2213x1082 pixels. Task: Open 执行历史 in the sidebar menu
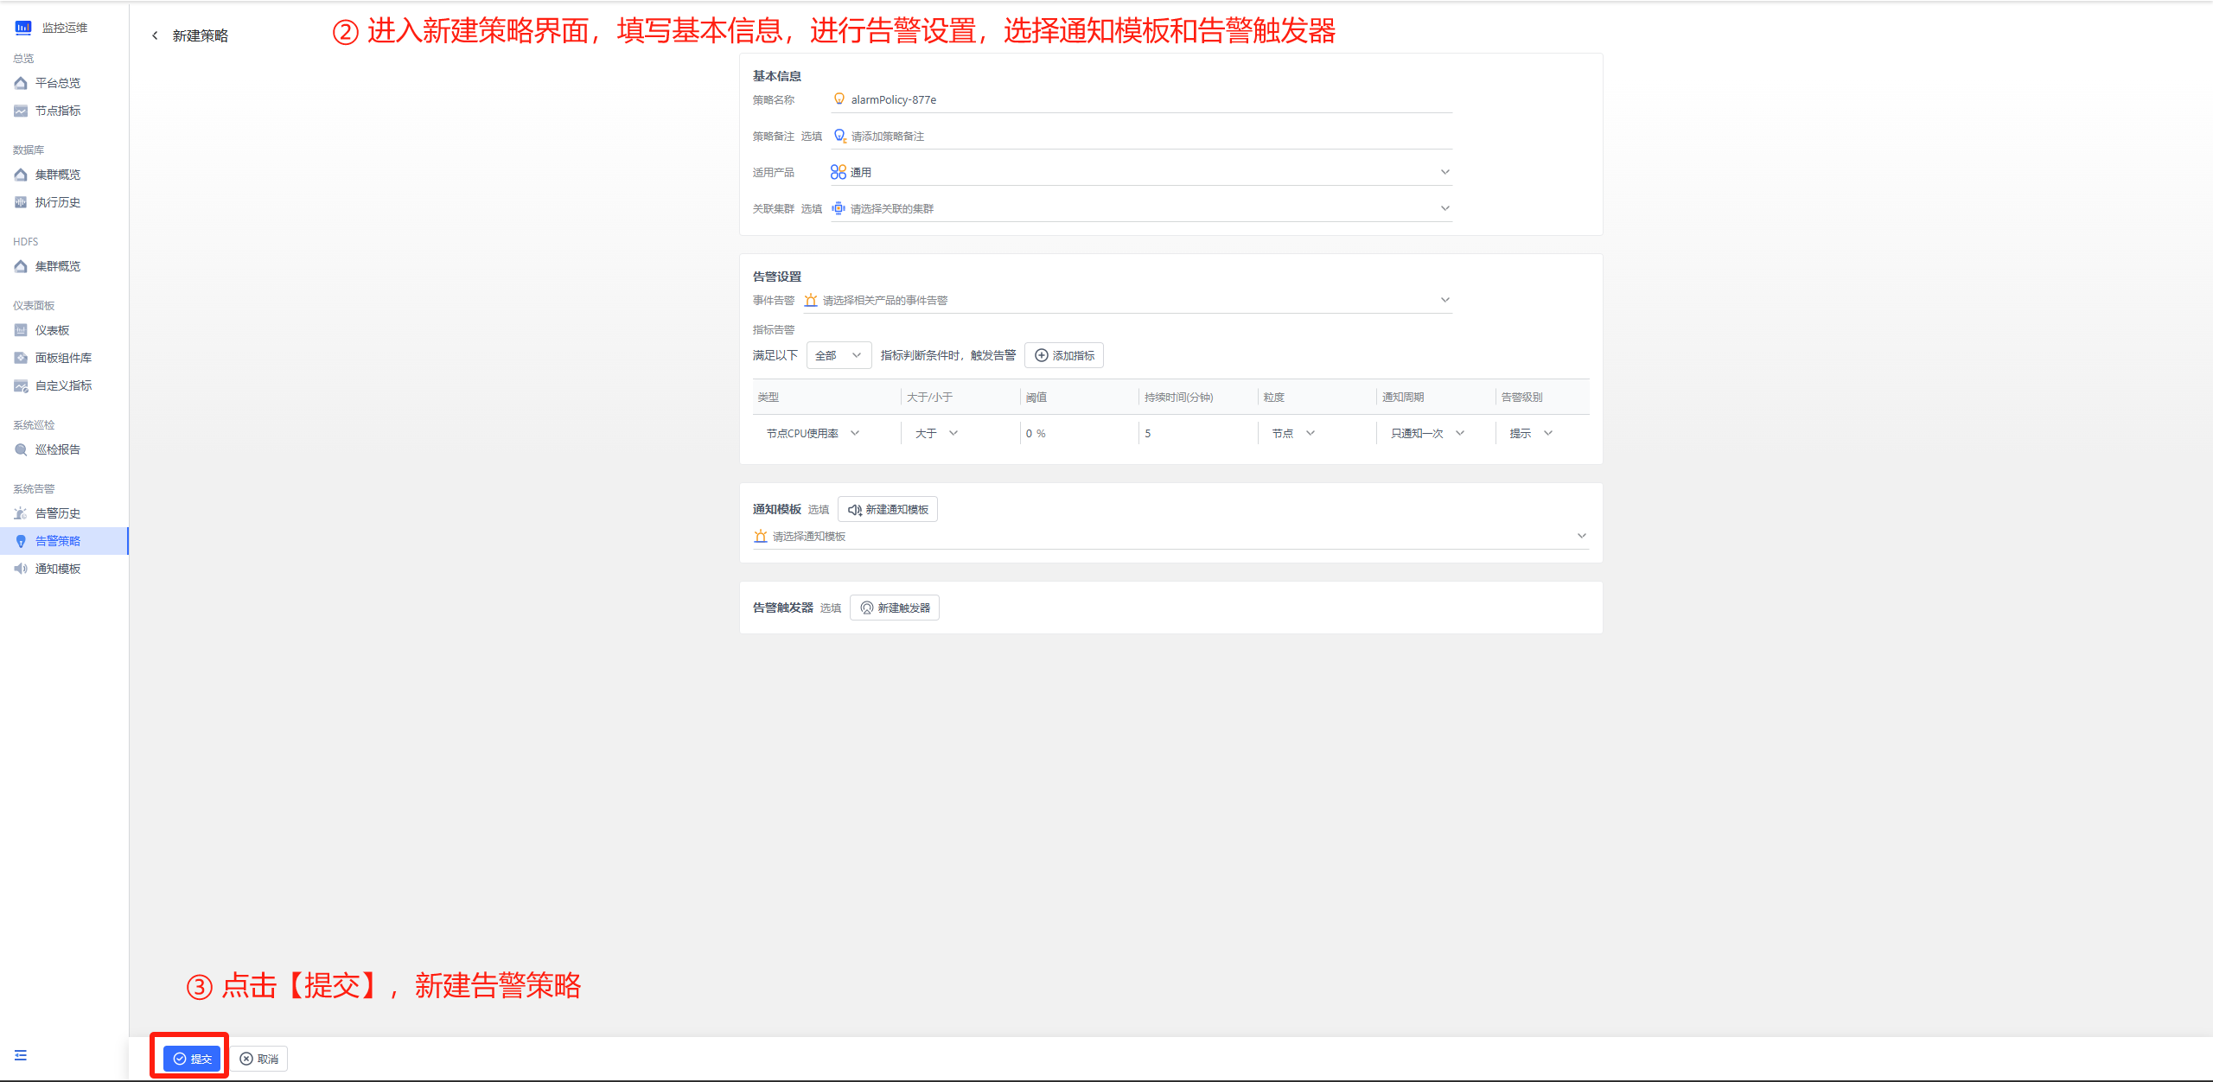[x=58, y=202]
